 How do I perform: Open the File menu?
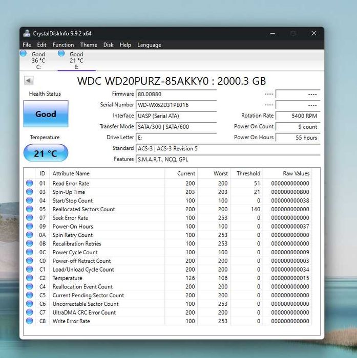pyautogui.click(x=27, y=45)
